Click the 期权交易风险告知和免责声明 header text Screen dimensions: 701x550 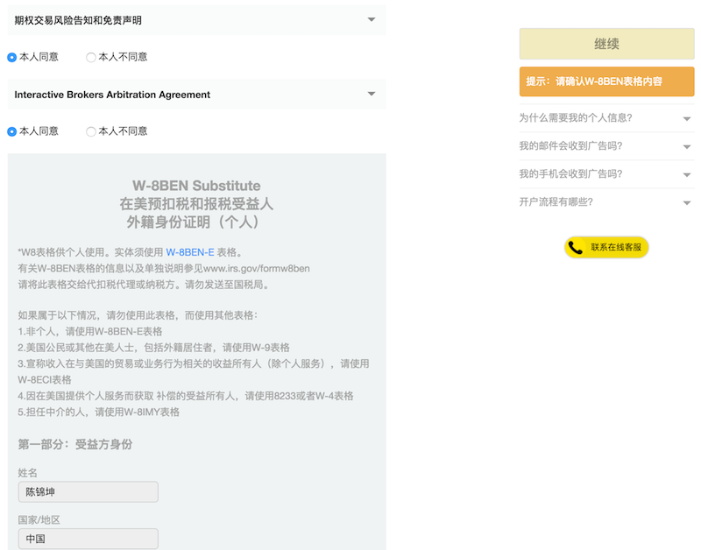click(78, 20)
